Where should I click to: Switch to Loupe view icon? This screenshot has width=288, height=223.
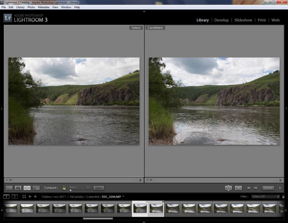[x=18, y=188]
